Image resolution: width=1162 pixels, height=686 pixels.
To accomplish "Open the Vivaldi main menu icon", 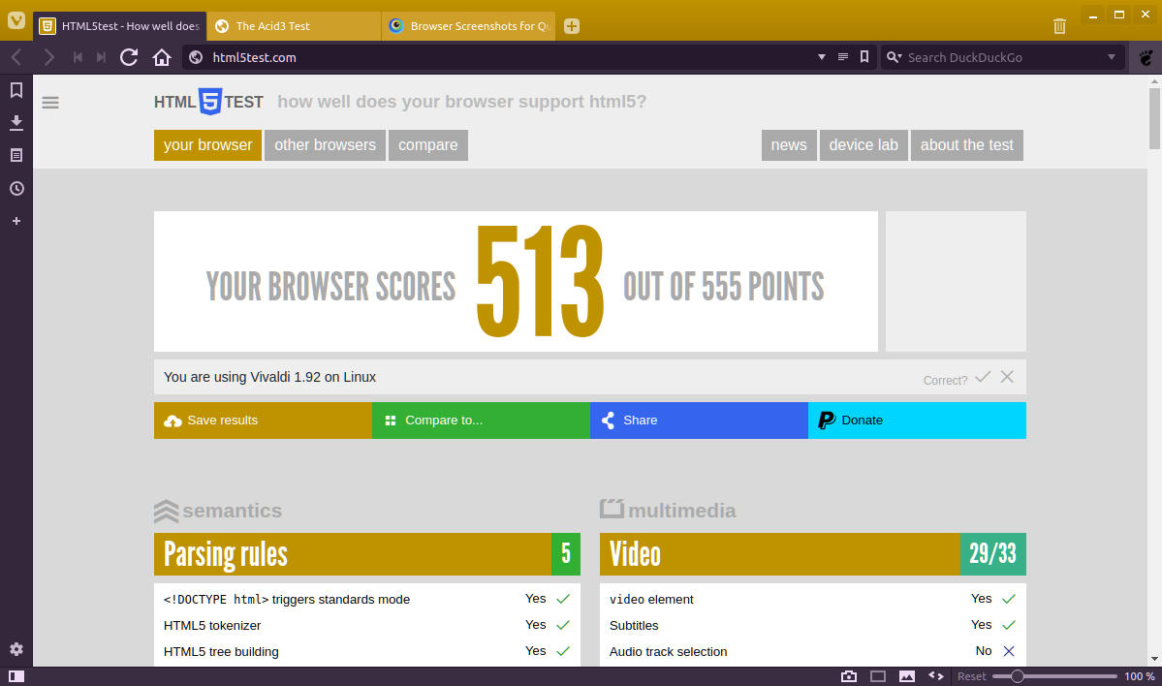I will (x=16, y=20).
